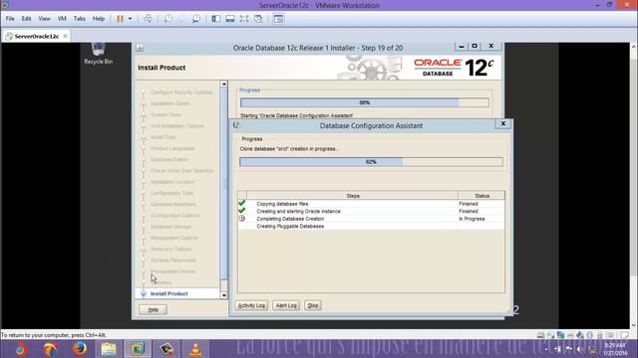Open the file explorer taskbar icon

tap(109, 349)
